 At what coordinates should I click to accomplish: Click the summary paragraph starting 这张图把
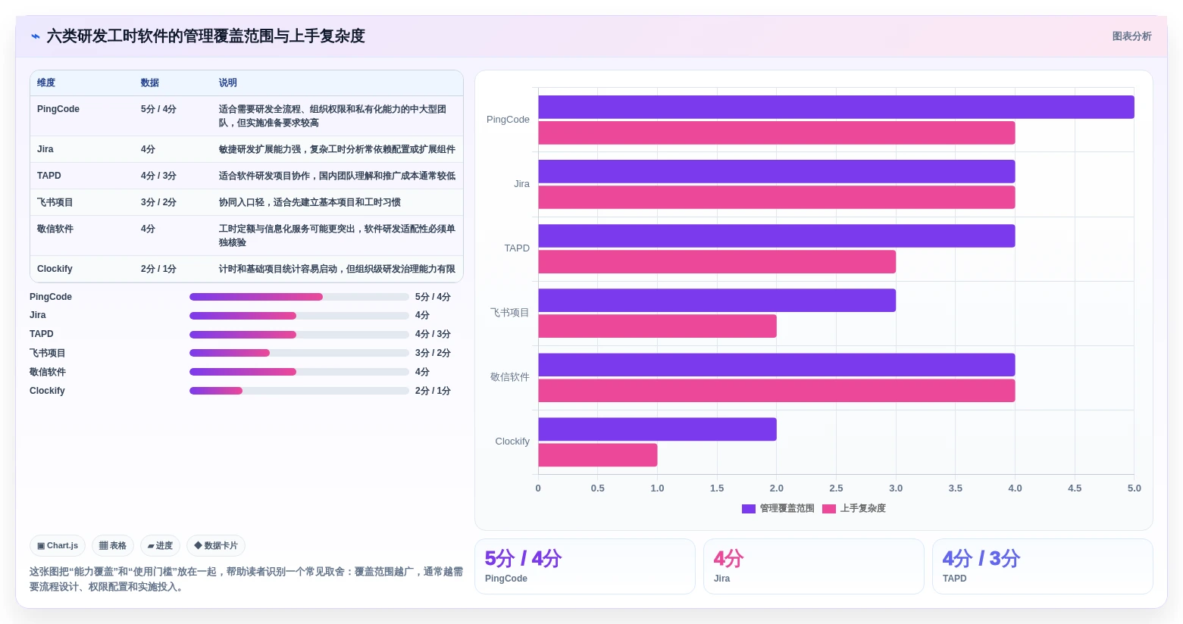246,579
